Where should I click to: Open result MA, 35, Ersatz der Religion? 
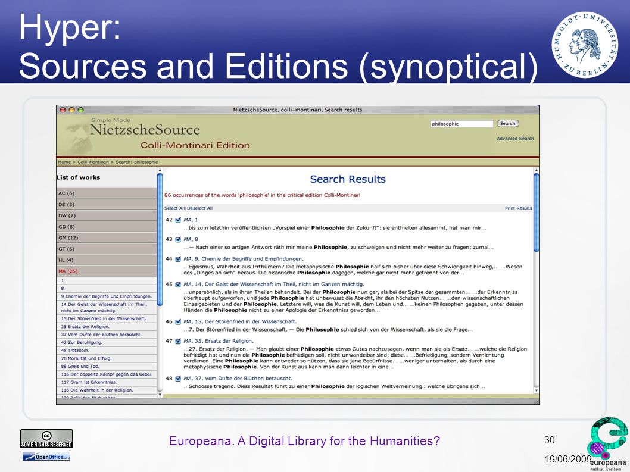(219, 342)
